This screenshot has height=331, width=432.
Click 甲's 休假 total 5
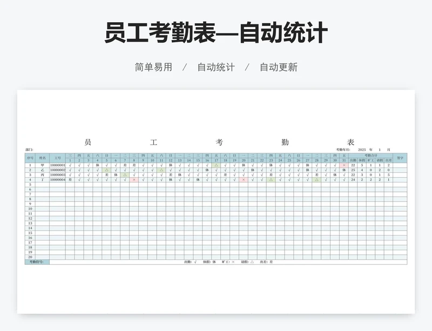pyautogui.click(x=362, y=165)
